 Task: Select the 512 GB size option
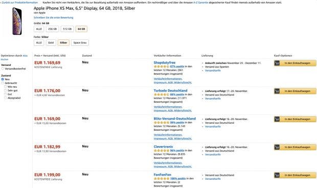tap(67, 29)
